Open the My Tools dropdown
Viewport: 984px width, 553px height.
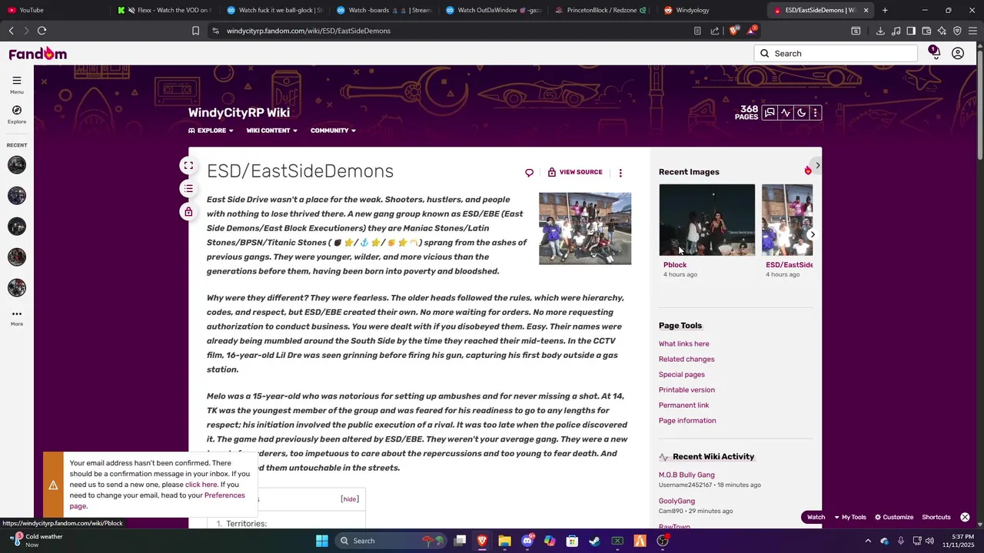click(x=850, y=518)
